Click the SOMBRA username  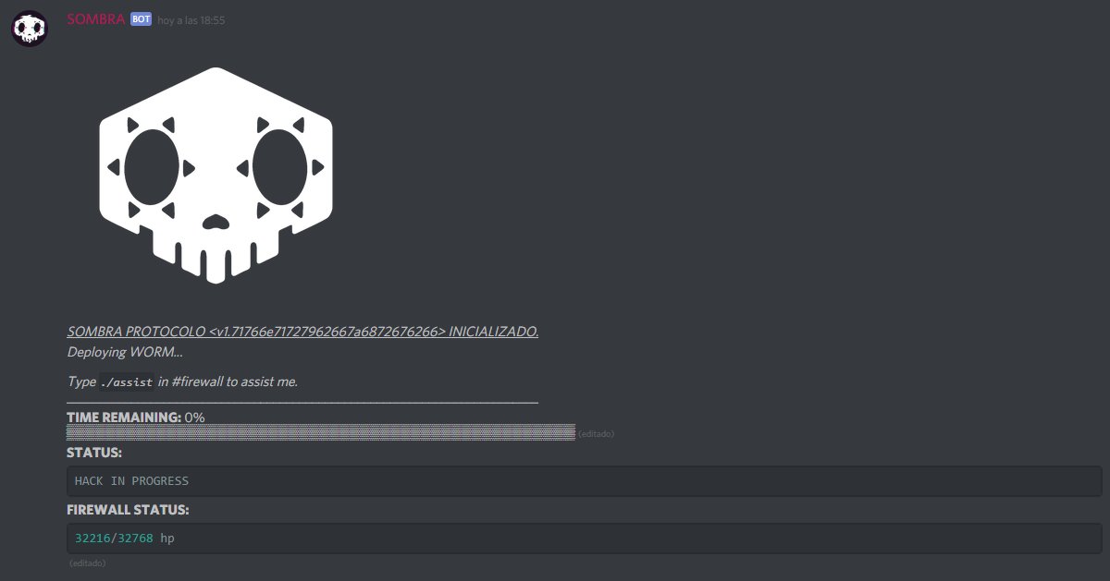[x=95, y=18]
